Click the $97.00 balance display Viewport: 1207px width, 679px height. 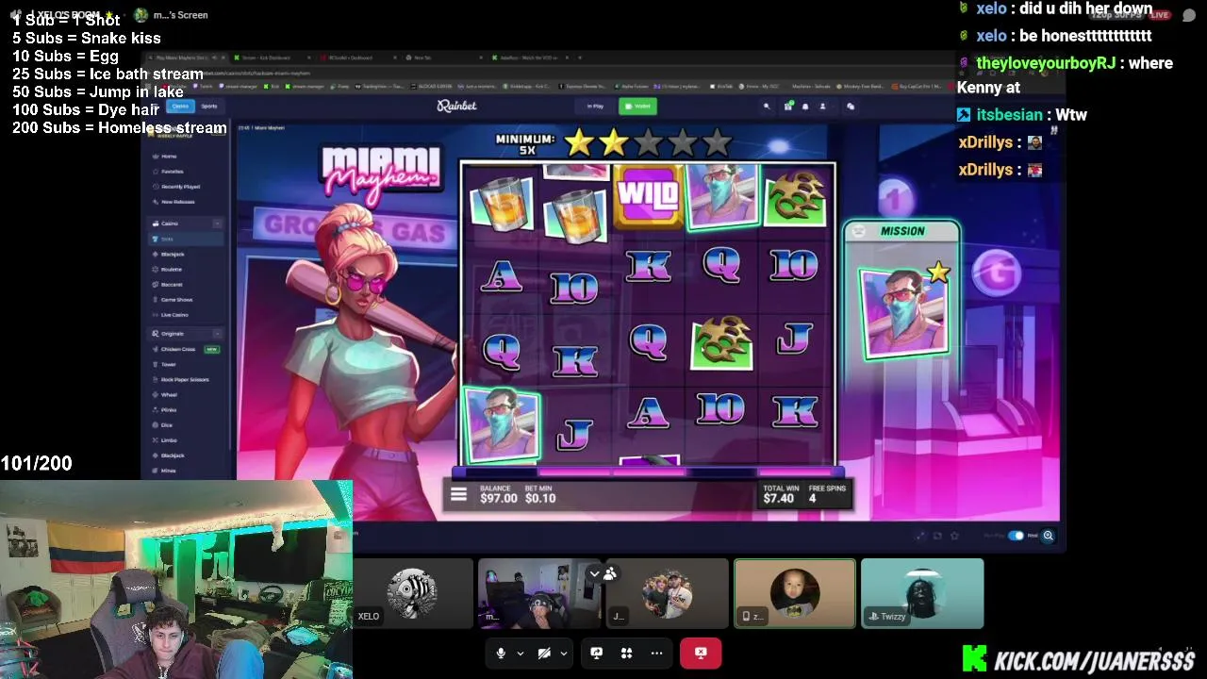point(498,494)
